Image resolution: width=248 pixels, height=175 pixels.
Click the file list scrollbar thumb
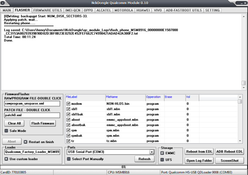coord(240,101)
